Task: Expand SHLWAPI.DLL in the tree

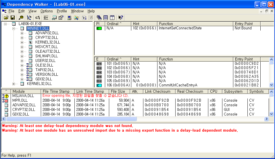Action: click(x=22, y=56)
